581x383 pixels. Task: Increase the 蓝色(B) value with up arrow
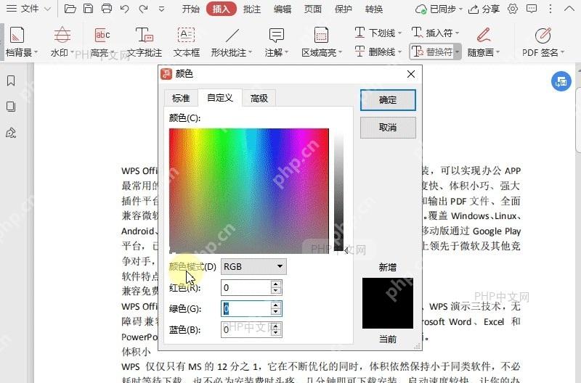275,326
